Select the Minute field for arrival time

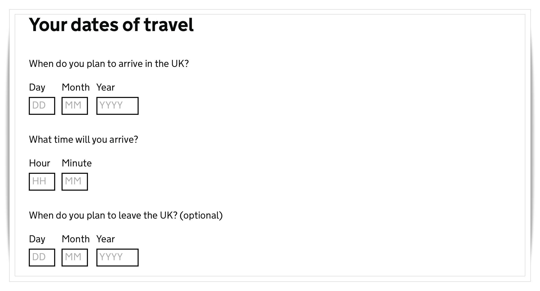(75, 181)
